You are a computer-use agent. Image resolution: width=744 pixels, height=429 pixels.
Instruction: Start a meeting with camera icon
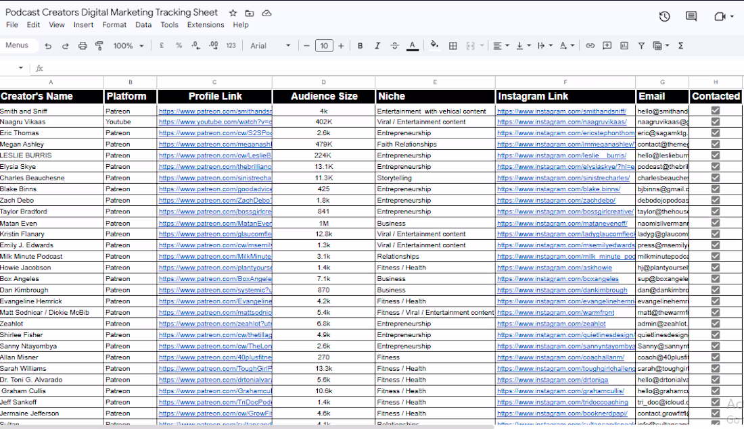tap(720, 17)
